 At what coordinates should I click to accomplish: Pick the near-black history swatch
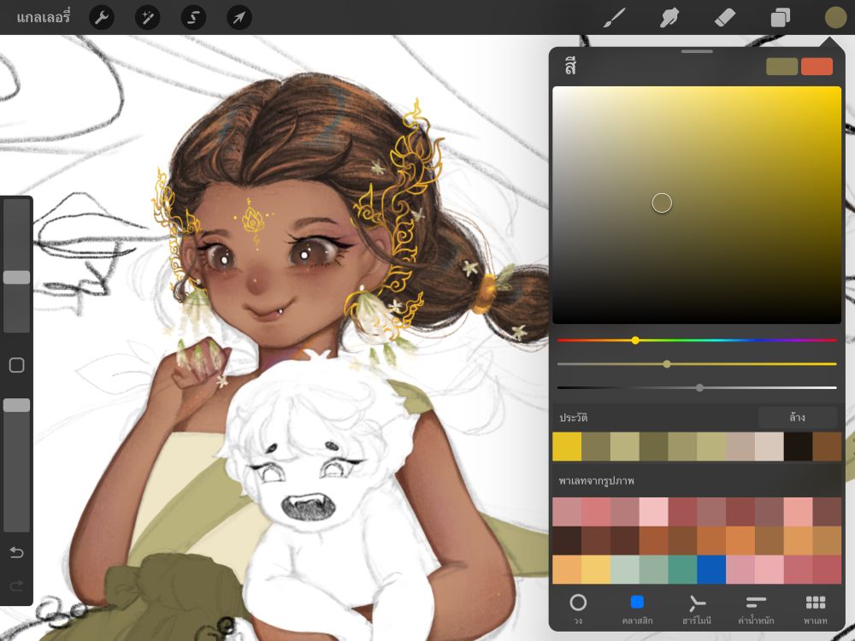(x=799, y=447)
